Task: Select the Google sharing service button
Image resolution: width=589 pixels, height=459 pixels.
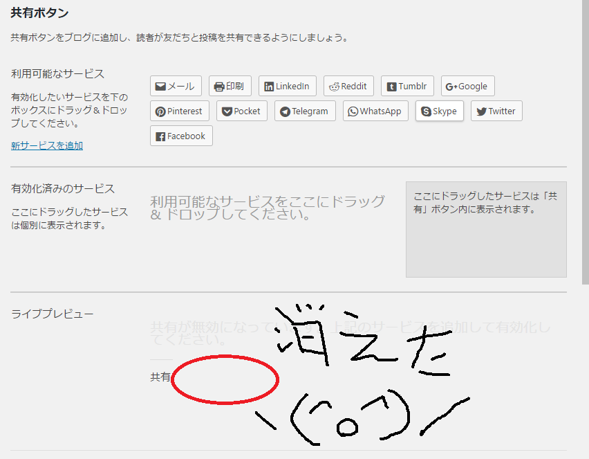Action: tap(467, 87)
